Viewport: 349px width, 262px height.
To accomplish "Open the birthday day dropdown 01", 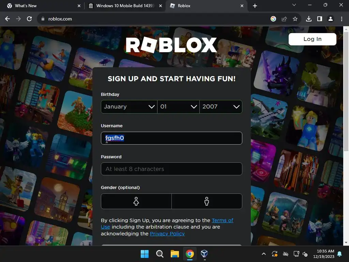I will 178,107.
